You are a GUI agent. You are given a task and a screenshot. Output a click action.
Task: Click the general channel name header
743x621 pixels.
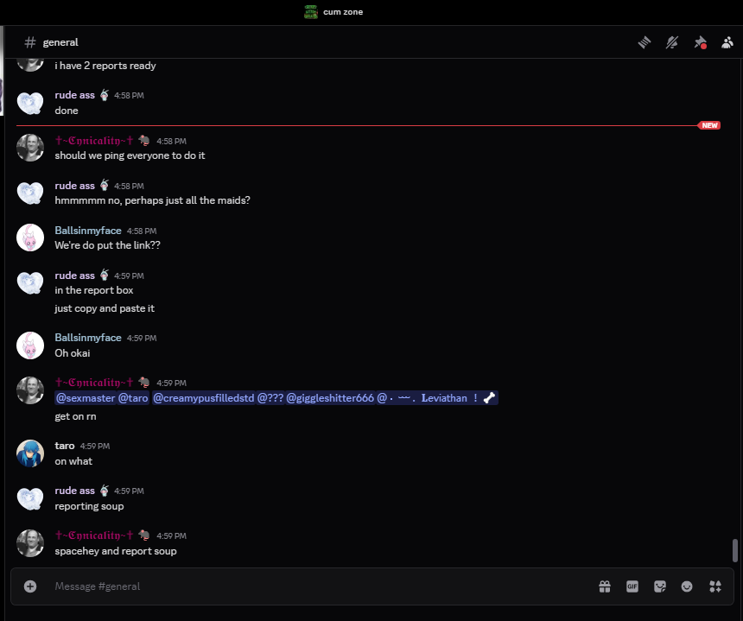pos(60,42)
